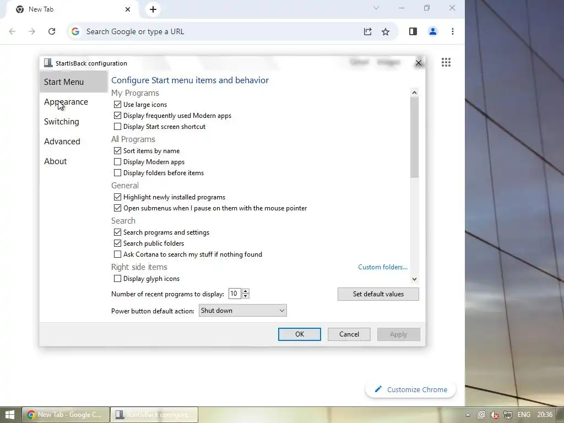Open the Google apps grid
This screenshot has height=423, width=564.
446,62
